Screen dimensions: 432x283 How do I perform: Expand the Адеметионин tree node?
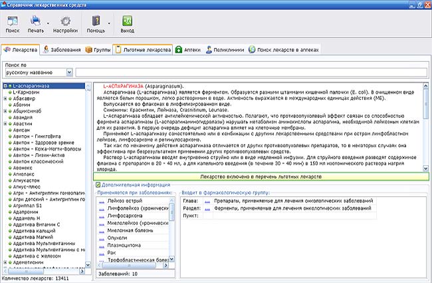click(x=5, y=262)
